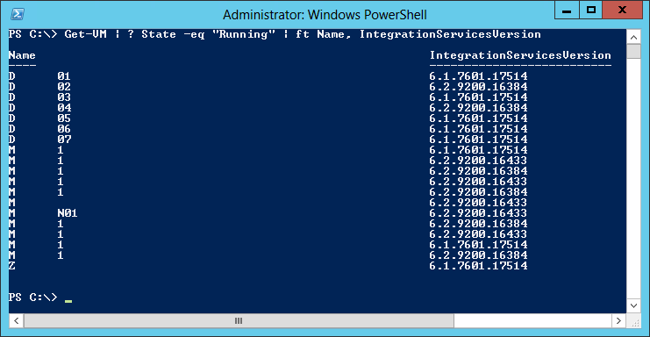
Task: Select the VM name starting with Z
Action: (x=12, y=266)
